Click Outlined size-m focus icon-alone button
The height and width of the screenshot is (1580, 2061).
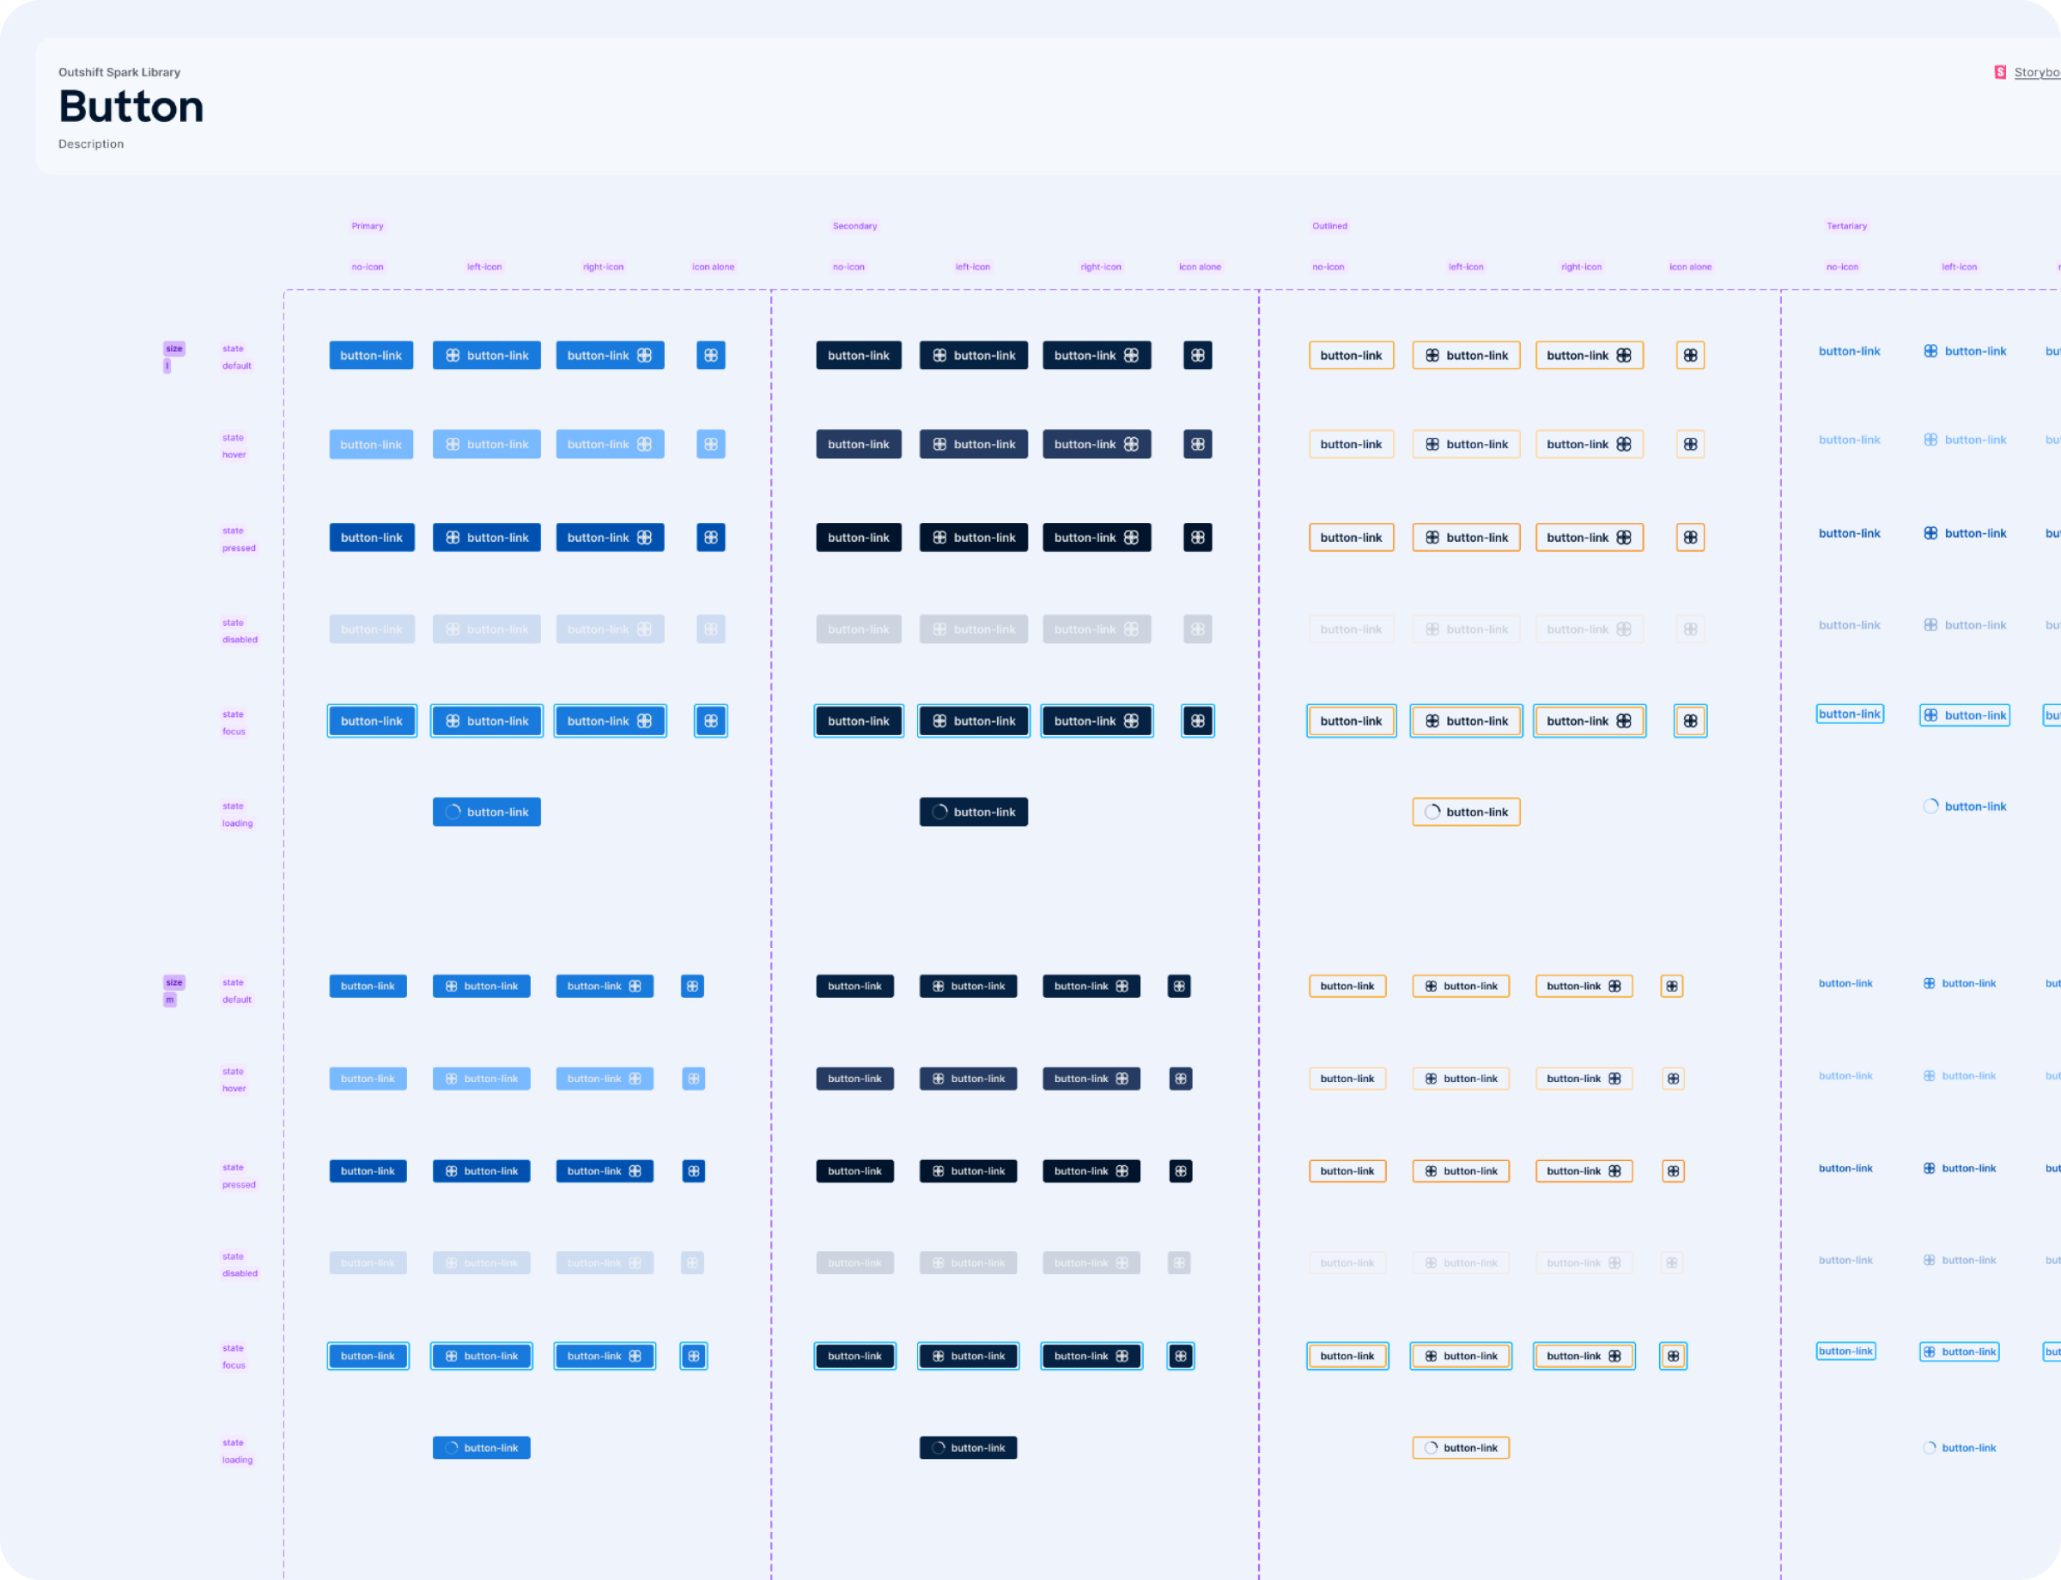[1674, 1356]
